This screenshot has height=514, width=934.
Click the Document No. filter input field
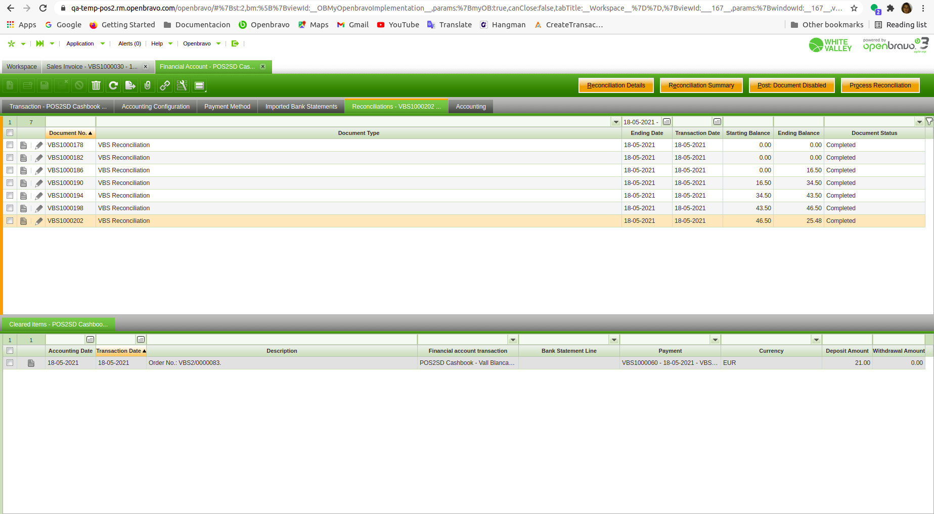(71, 122)
